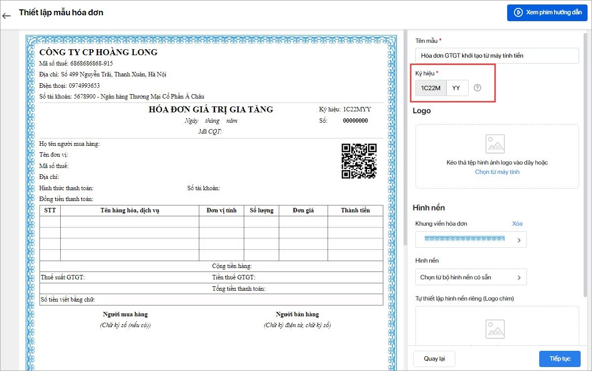The image size is (592, 371).
Task: Click the QR code on the invoice preview
Action: point(359,162)
